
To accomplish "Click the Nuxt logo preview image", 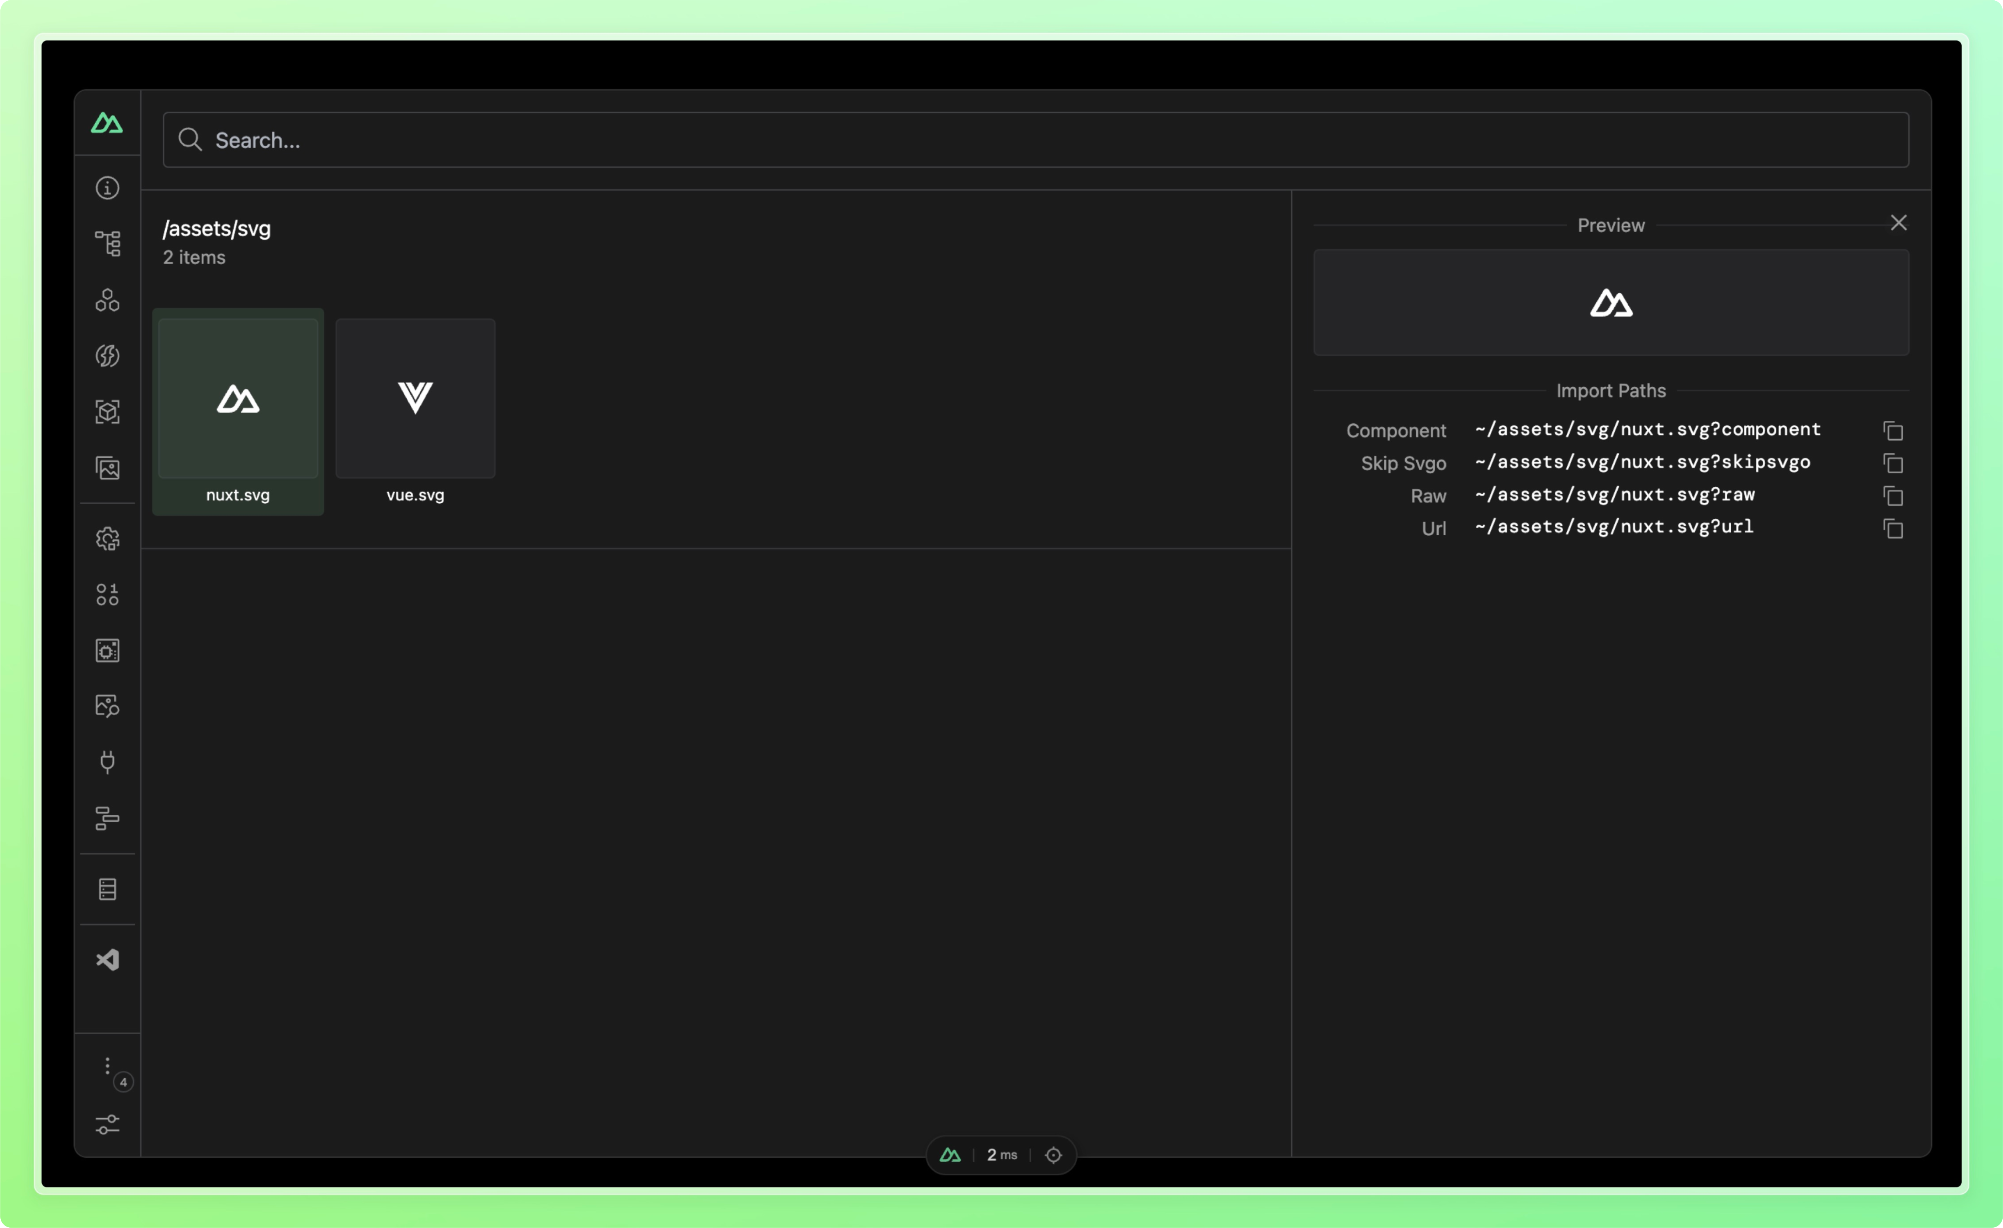I will pyautogui.click(x=1611, y=303).
